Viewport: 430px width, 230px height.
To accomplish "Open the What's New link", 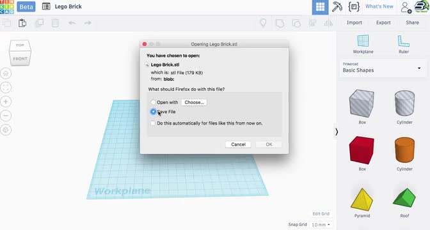I will pos(379,6).
